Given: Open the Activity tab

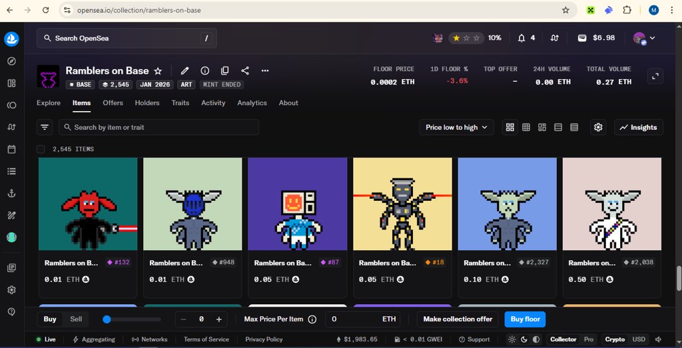Looking at the screenshot, I should pos(213,103).
